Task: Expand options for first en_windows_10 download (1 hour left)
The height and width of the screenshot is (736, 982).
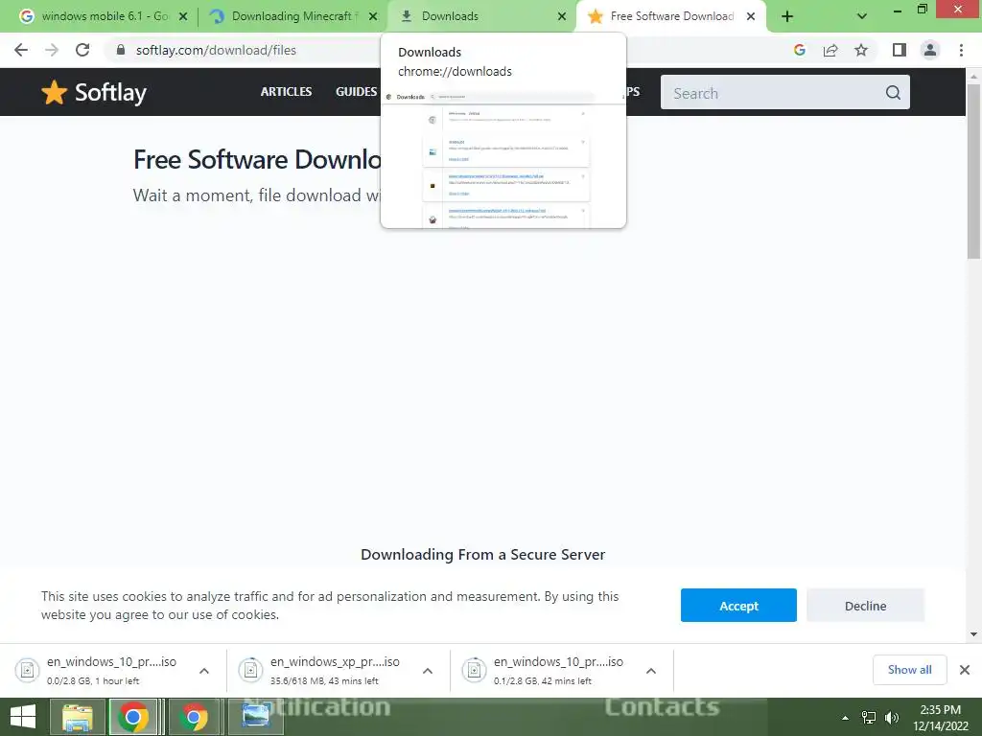Action: (x=204, y=671)
